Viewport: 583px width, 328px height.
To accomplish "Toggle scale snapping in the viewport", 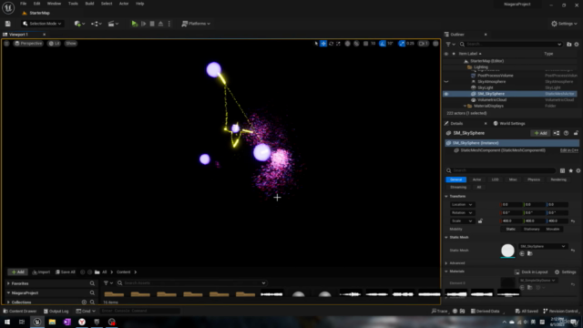I will 402,44.
